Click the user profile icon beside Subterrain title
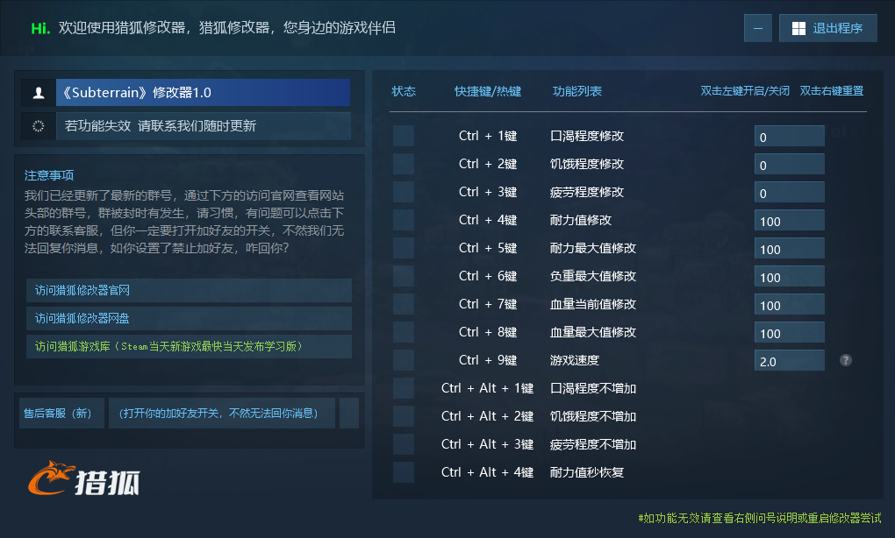The width and height of the screenshot is (895, 538). coord(39,93)
